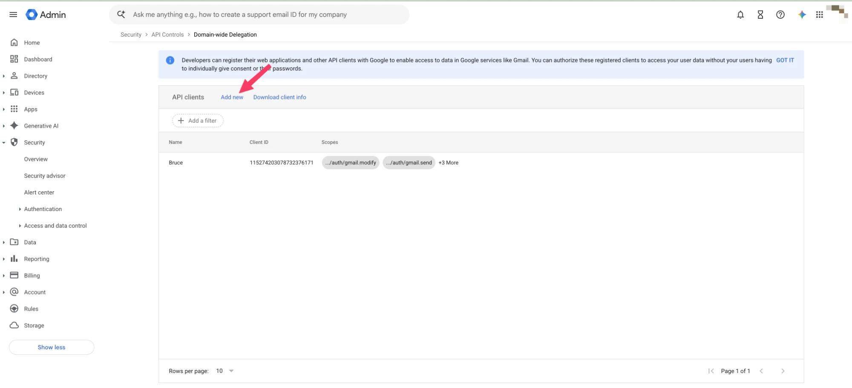
Task: Click the gmail.modify scope chip
Action: (351, 163)
